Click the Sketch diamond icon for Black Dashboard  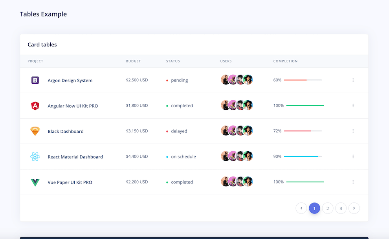pos(35,131)
